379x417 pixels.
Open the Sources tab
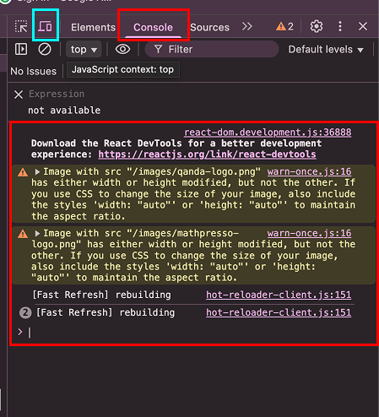[210, 27]
